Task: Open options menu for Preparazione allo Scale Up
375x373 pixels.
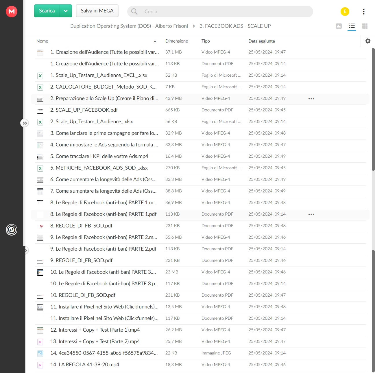Action: coord(311,99)
